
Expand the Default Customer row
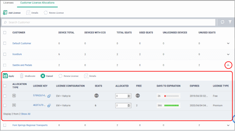coord(228,43)
